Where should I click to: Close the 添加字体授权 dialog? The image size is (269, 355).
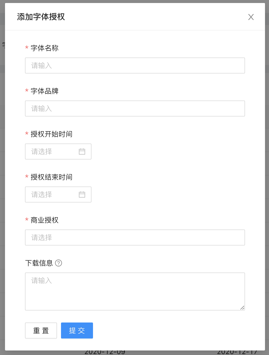[x=251, y=17]
